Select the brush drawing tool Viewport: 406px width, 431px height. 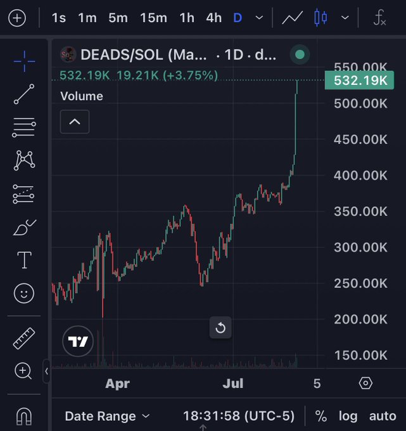click(24, 228)
